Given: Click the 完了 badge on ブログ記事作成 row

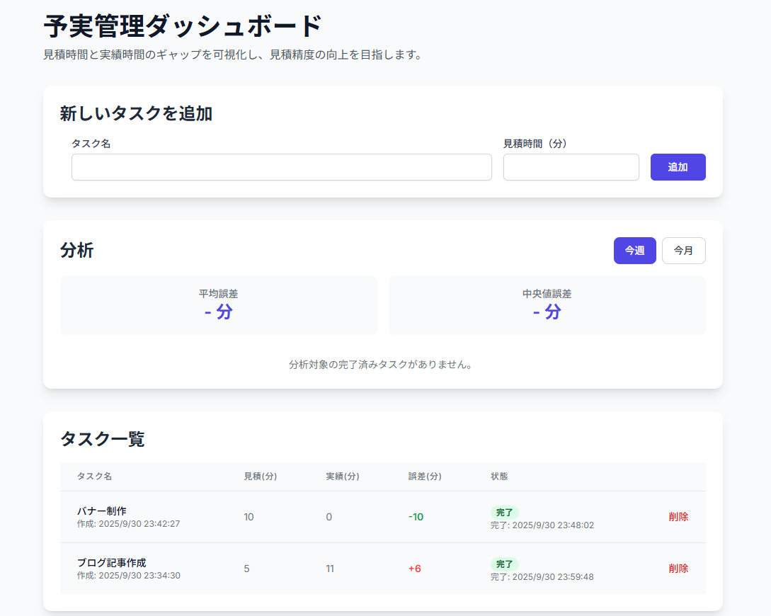Looking at the screenshot, I should click(x=504, y=564).
